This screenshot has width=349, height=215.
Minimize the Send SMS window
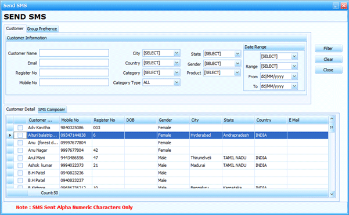click(x=336, y=6)
